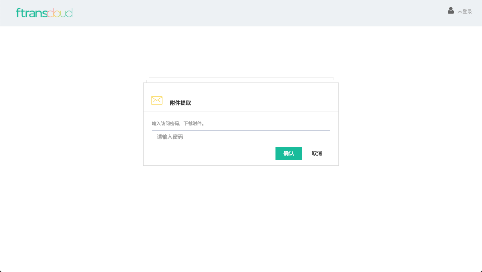Cancel attachment extraction with 取消

[317, 153]
